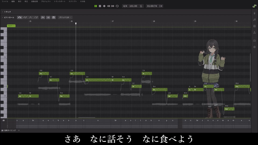The height and width of the screenshot is (145, 258).
Task: Select the 'yo' note
Action: coord(173,96)
